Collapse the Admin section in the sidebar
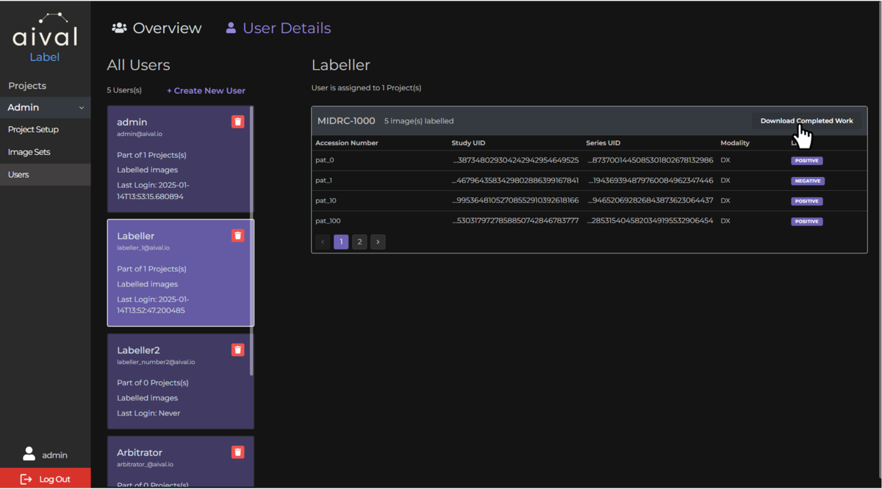 (x=83, y=106)
